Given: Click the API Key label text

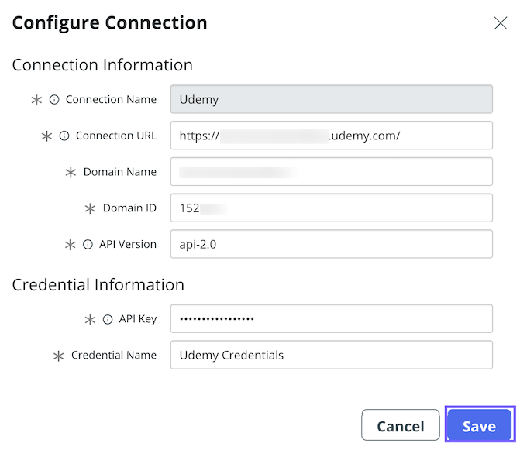Looking at the screenshot, I should (138, 319).
